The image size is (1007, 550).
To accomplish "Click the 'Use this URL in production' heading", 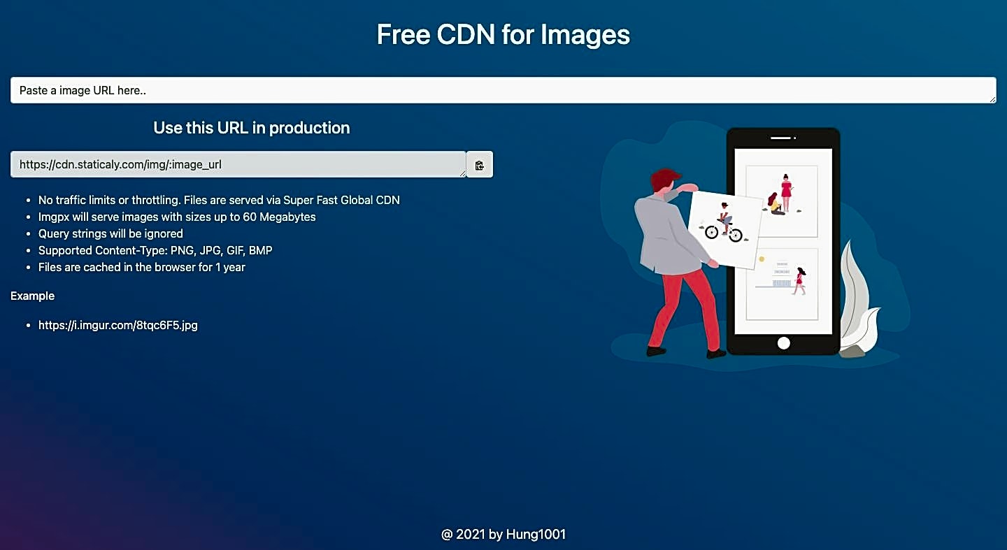I will [252, 128].
